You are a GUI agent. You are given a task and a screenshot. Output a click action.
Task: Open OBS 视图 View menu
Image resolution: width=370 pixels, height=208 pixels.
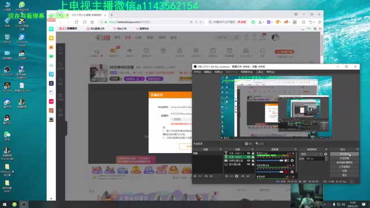pos(219,72)
